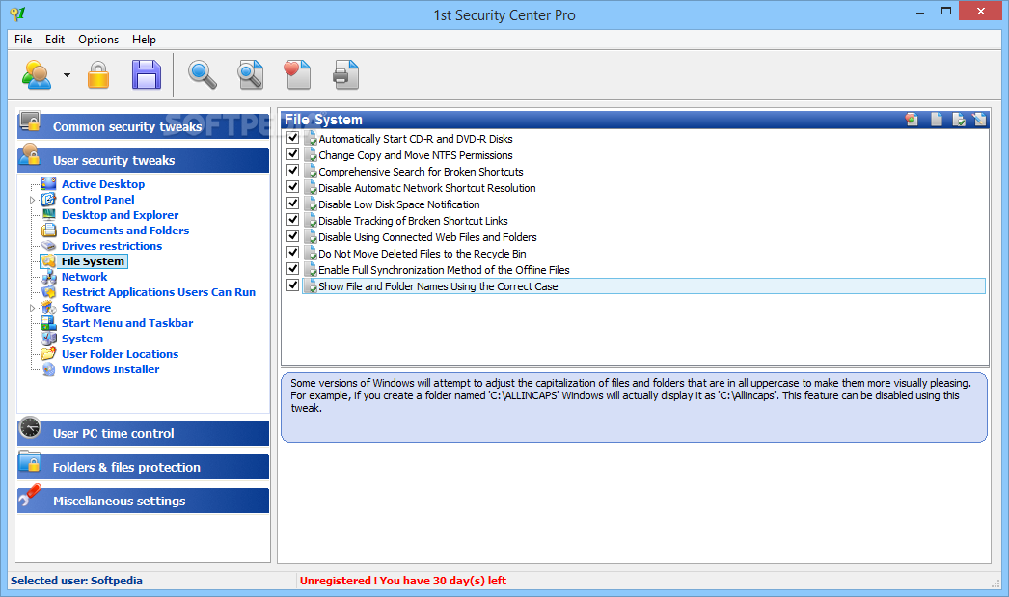Open User security tweaks section

(x=143, y=160)
